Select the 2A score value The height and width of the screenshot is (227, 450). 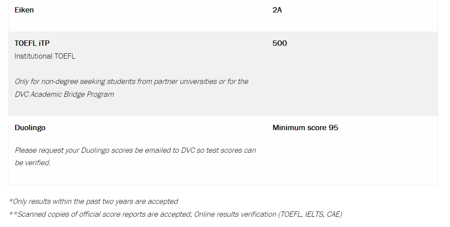pyautogui.click(x=277, y=10)
